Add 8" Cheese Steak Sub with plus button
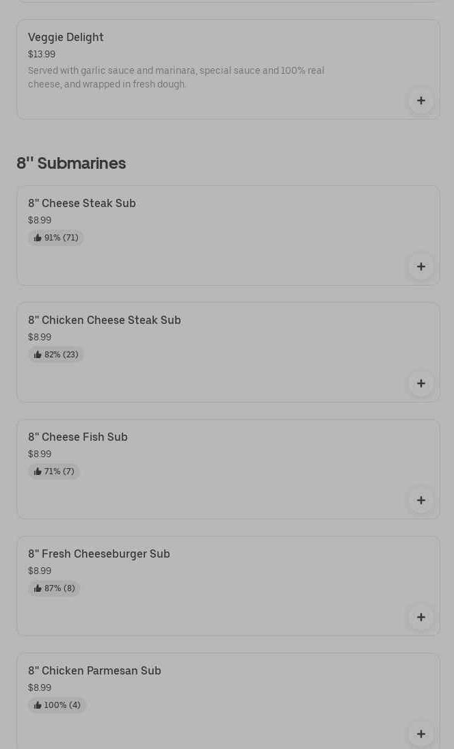This screenshot has width=454, height=749. (x=420, y=267)
